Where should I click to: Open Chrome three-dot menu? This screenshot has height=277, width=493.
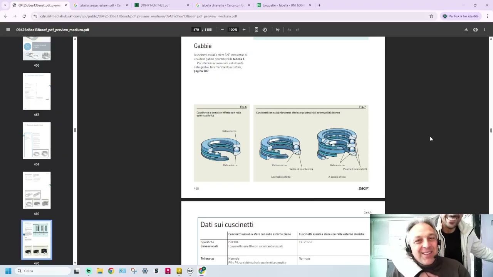(x=487, y=16)
